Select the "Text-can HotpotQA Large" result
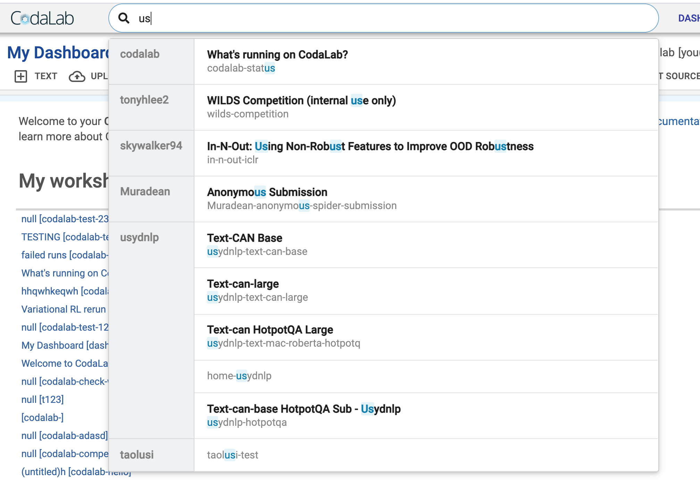Image resolution: width=700 pixels, height=480 pixels. coord(270,330)
